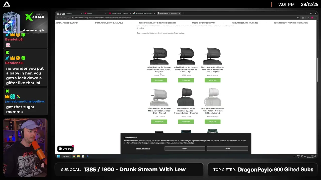Click '12-months warranty on refurbished chairs' text

pyautogui.click(x=157, y=23)
